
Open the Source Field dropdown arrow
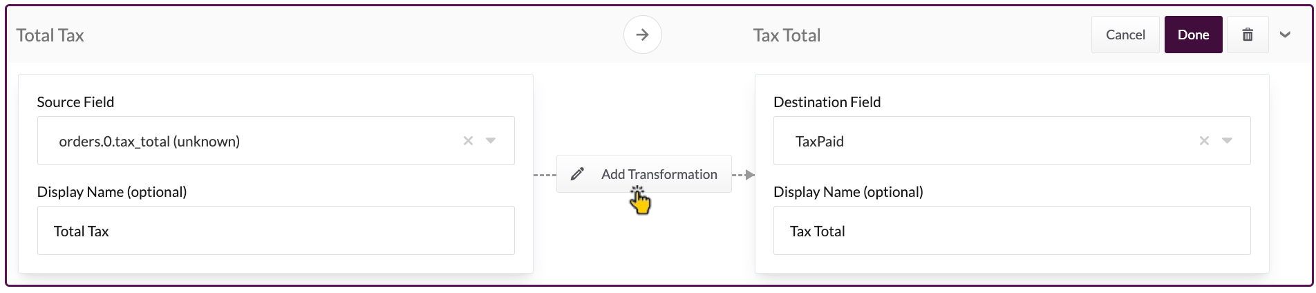click(491, 141)
